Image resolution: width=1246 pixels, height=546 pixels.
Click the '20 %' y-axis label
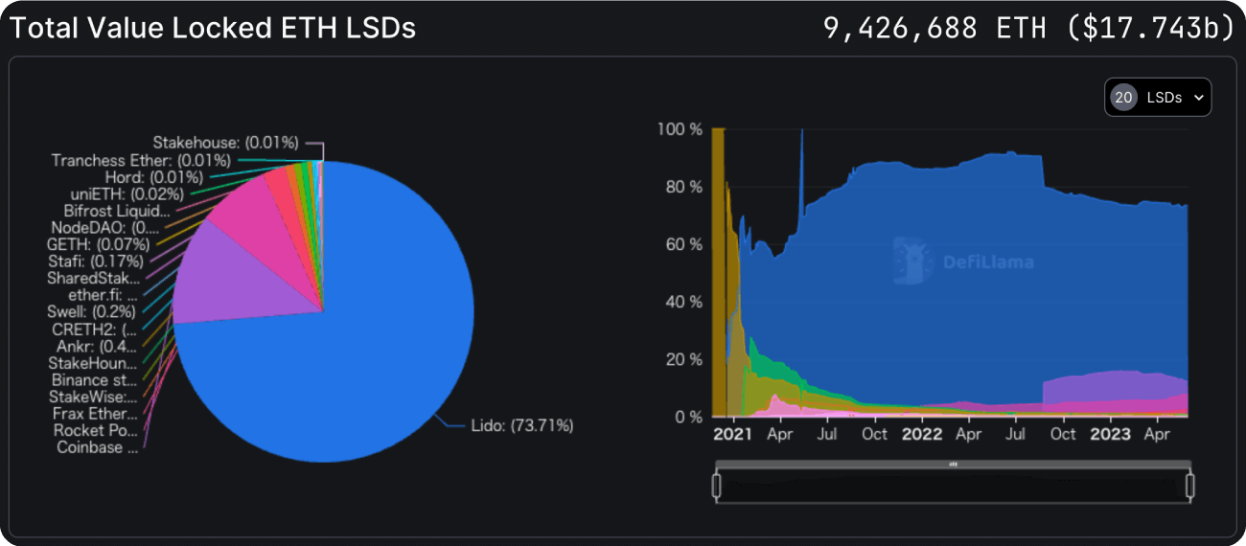(x=684, y=360)
